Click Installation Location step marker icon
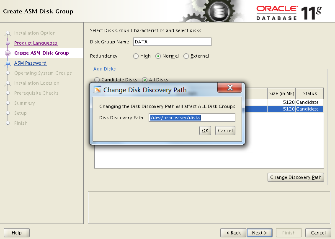 click(x=8, y=83)
